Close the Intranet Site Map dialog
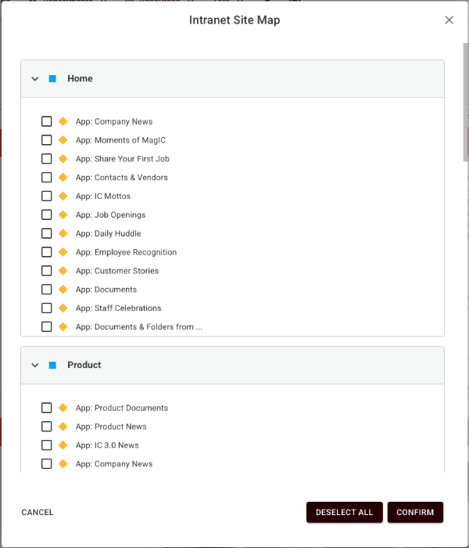469x548 pixels. [x=449, y=20]
